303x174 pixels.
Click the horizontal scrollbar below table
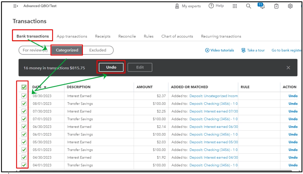(156, 171)
